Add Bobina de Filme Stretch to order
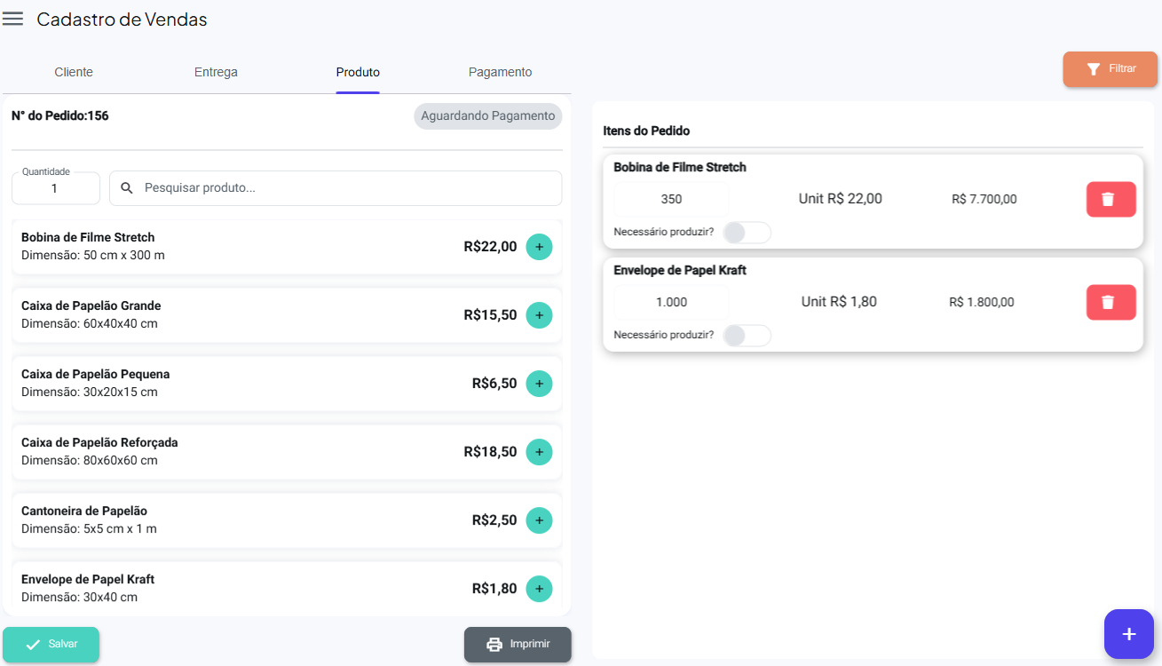 point(539,247)
